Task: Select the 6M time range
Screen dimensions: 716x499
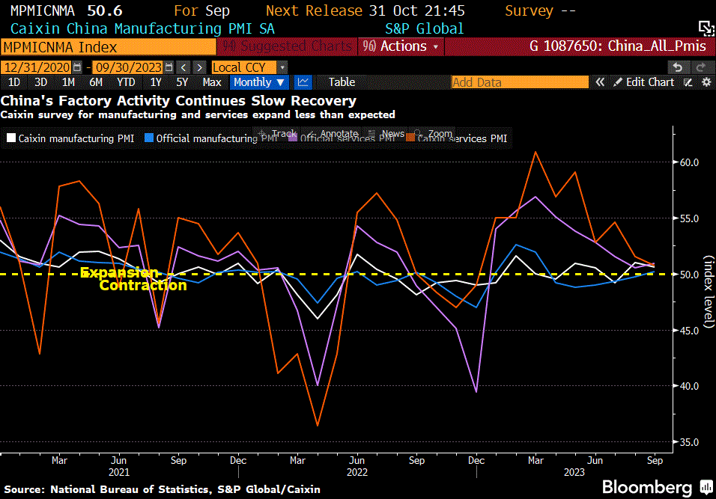Action: 96,82
